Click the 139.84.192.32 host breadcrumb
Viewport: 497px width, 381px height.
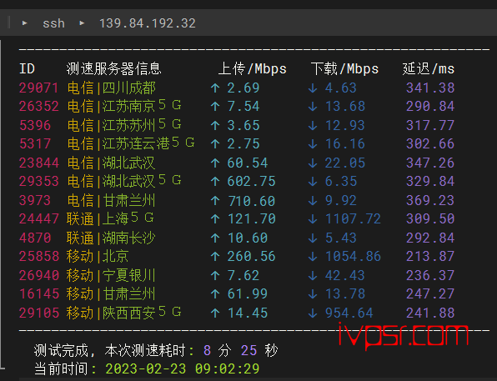[148, 23]
